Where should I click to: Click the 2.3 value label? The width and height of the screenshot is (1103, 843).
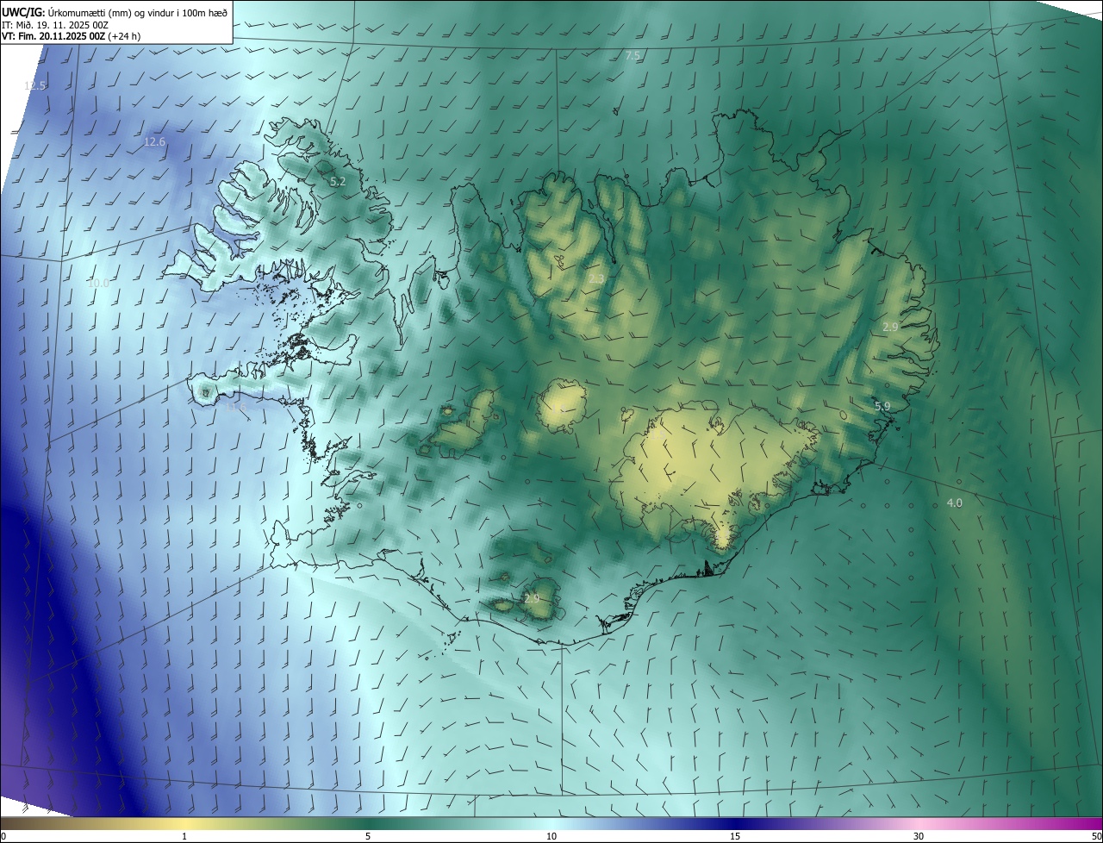click(x=596, y=279)
